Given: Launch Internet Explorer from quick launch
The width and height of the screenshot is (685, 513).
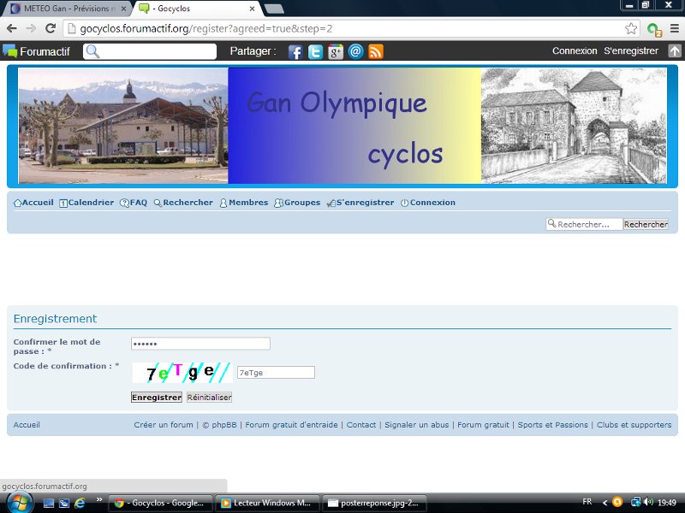Looking at the screenshot, I should point(80,503).
